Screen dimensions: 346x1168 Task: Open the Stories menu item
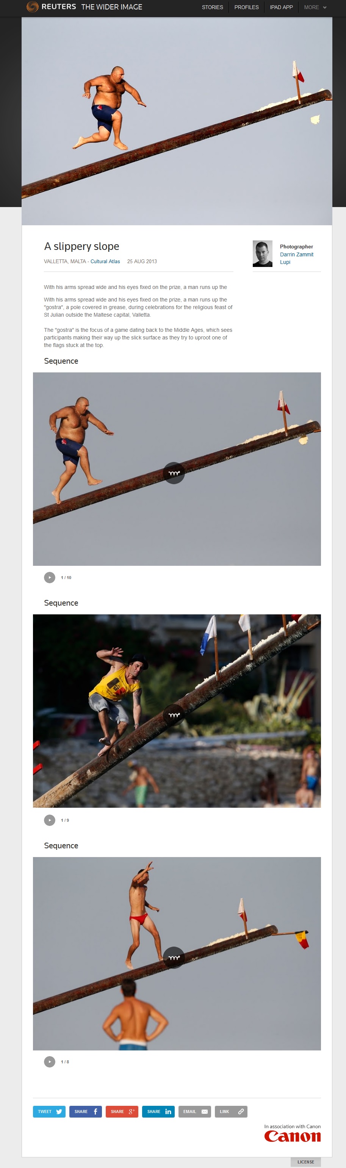(212, 7)
